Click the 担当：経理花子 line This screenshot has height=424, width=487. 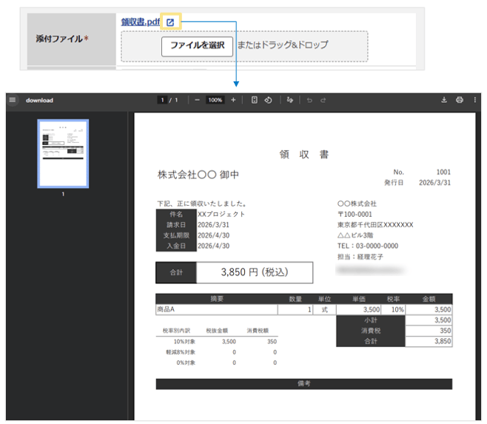[x=360, y=257]
